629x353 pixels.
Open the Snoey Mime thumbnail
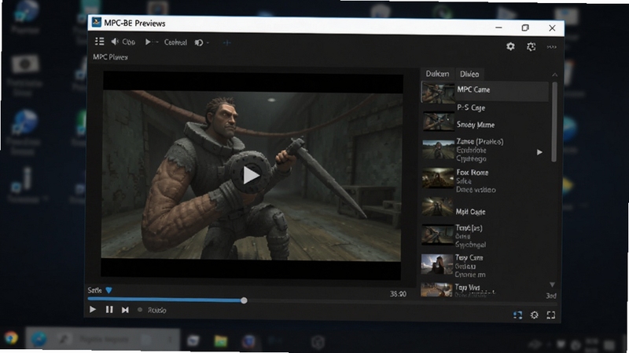pos(438,122)
